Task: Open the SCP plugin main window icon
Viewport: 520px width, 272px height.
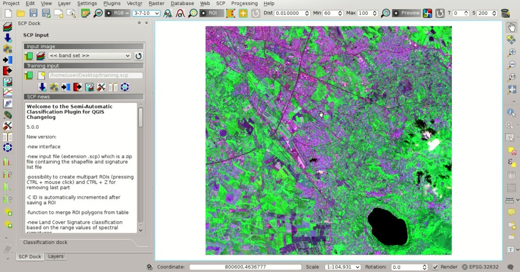Action: [x=85, y=13]
